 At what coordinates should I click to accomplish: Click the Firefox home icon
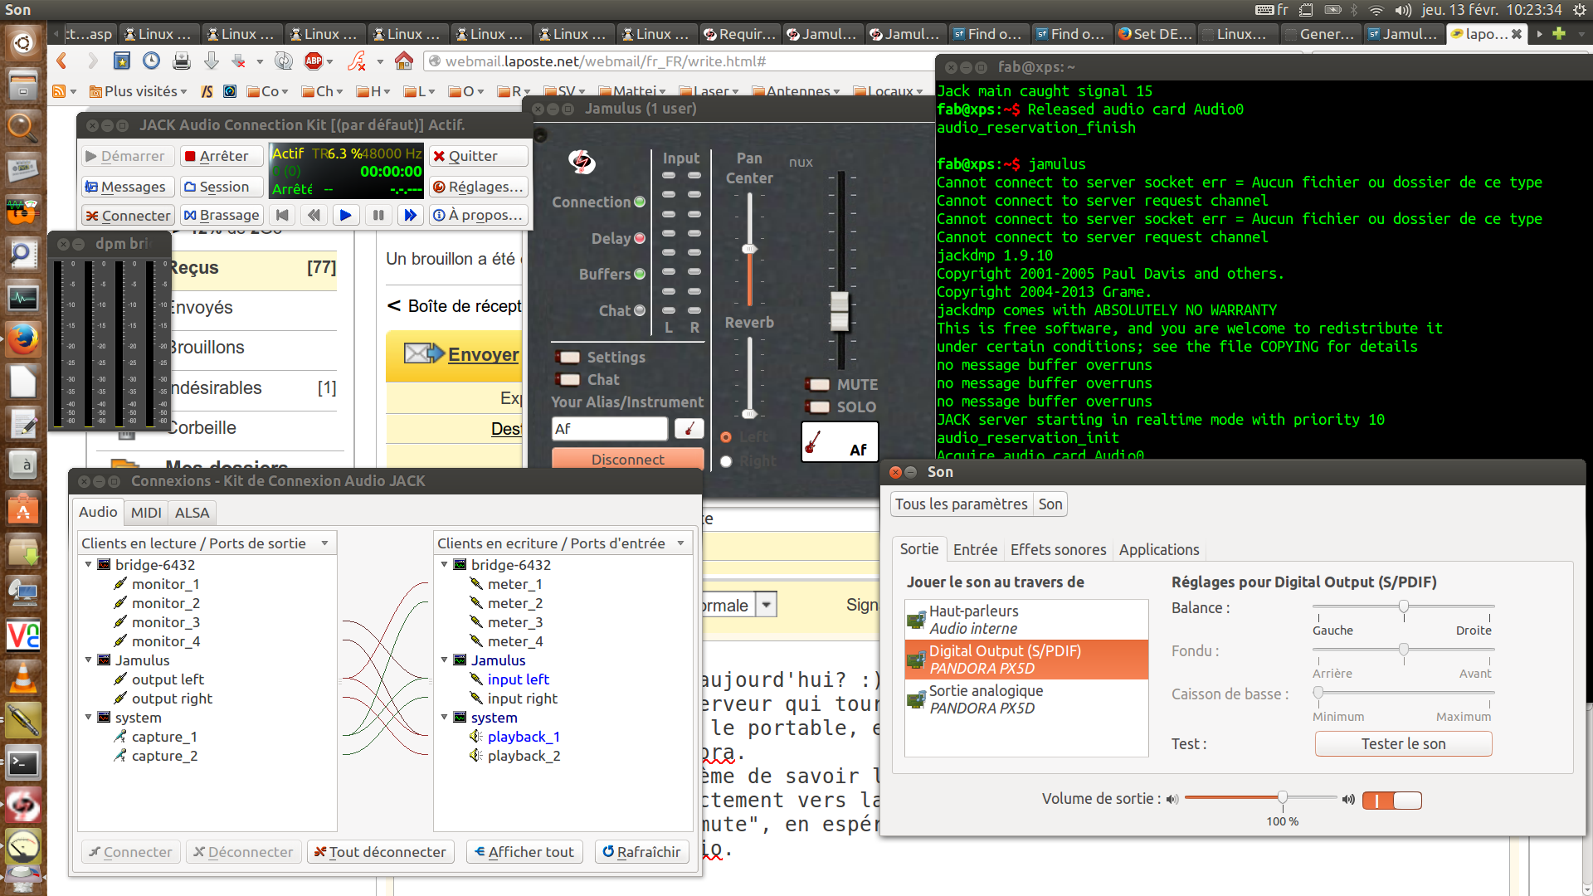404,61
